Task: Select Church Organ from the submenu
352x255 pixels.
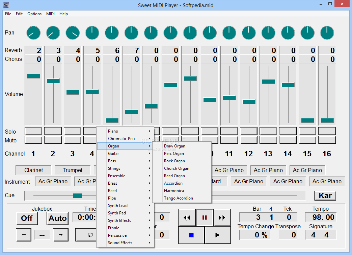Action: click(182, 168)
